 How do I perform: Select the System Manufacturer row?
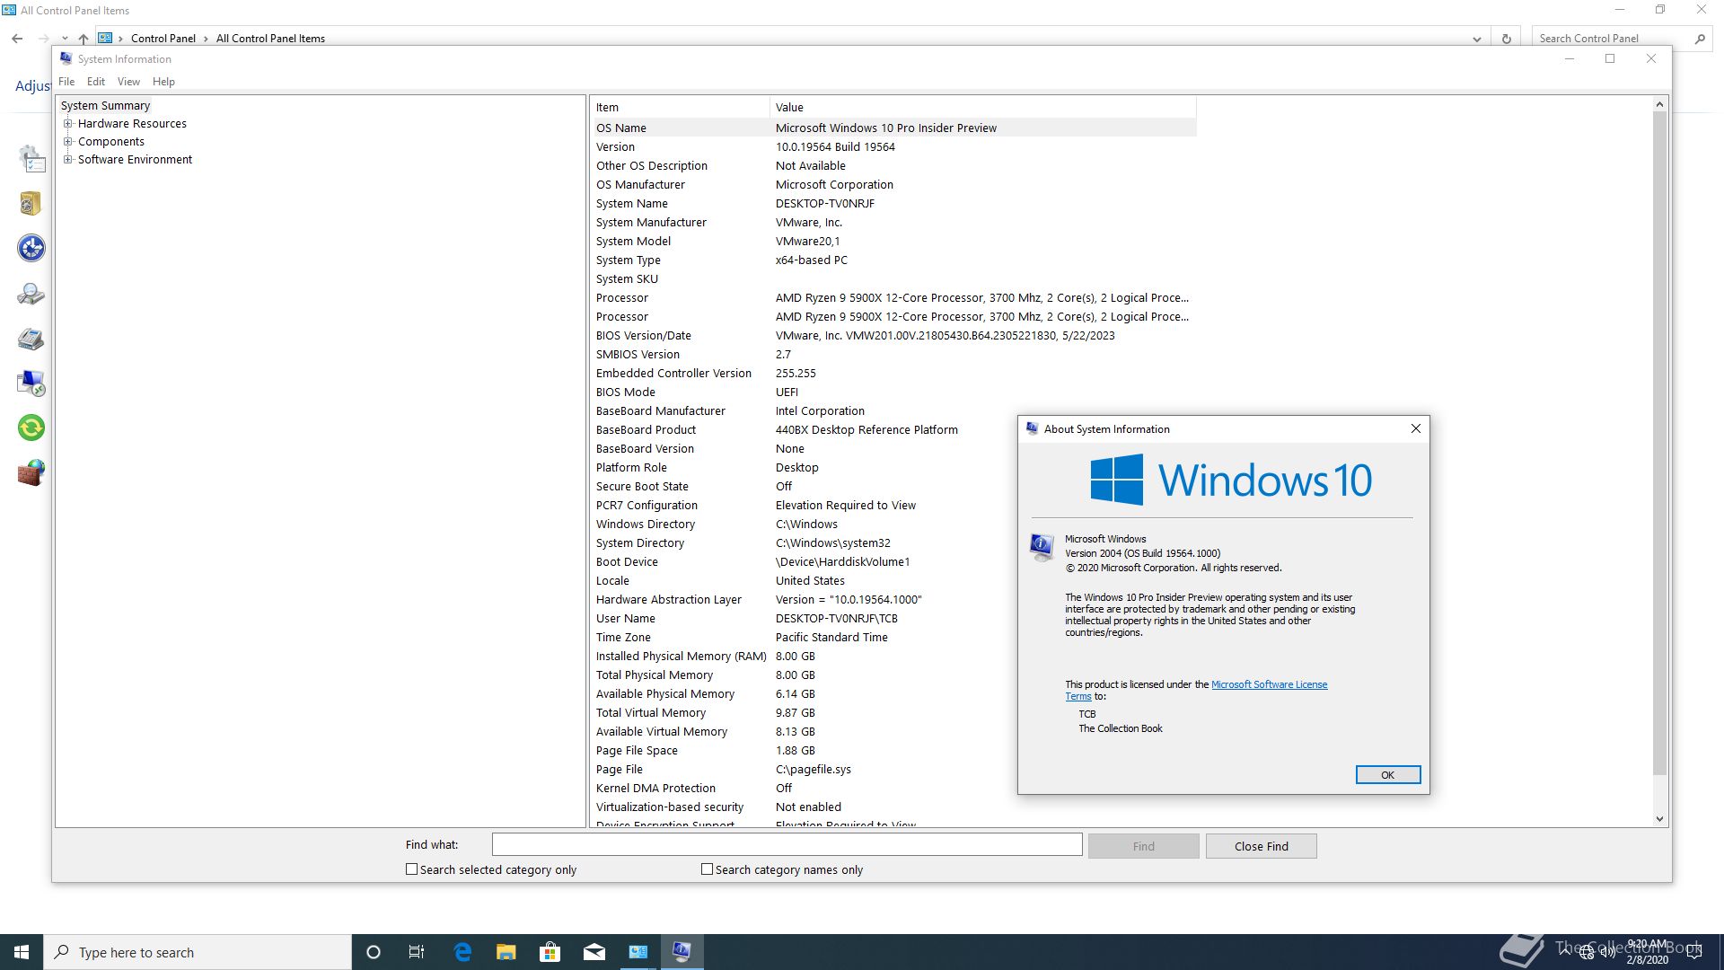(893, 222)
